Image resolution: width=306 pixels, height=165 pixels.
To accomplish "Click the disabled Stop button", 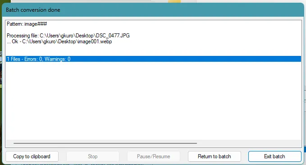I will point(93,156).
